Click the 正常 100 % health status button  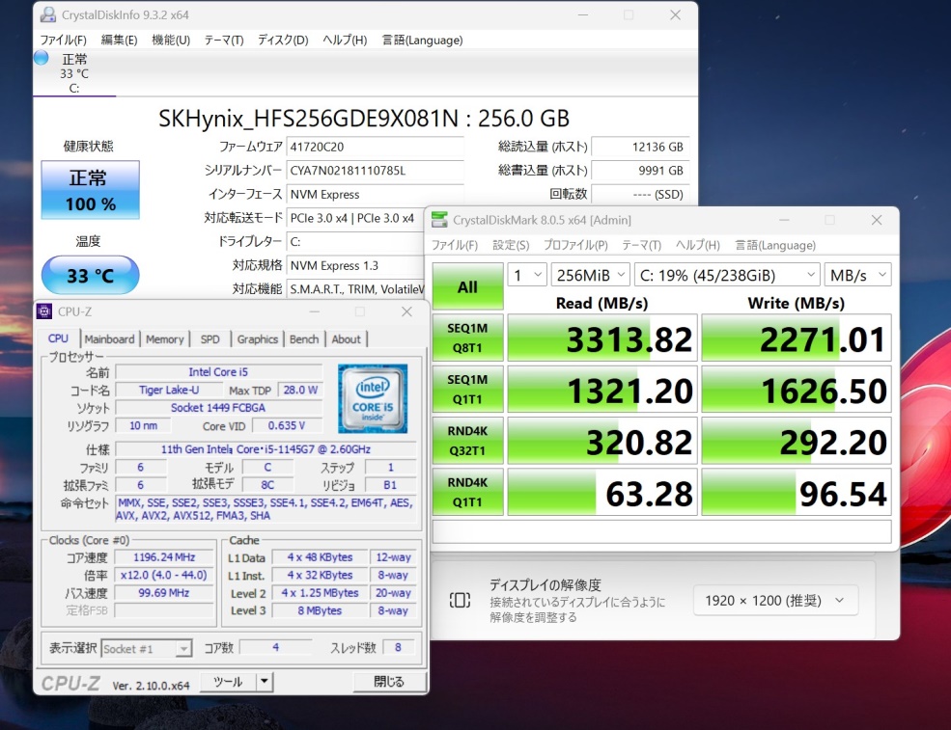(91, 190)
